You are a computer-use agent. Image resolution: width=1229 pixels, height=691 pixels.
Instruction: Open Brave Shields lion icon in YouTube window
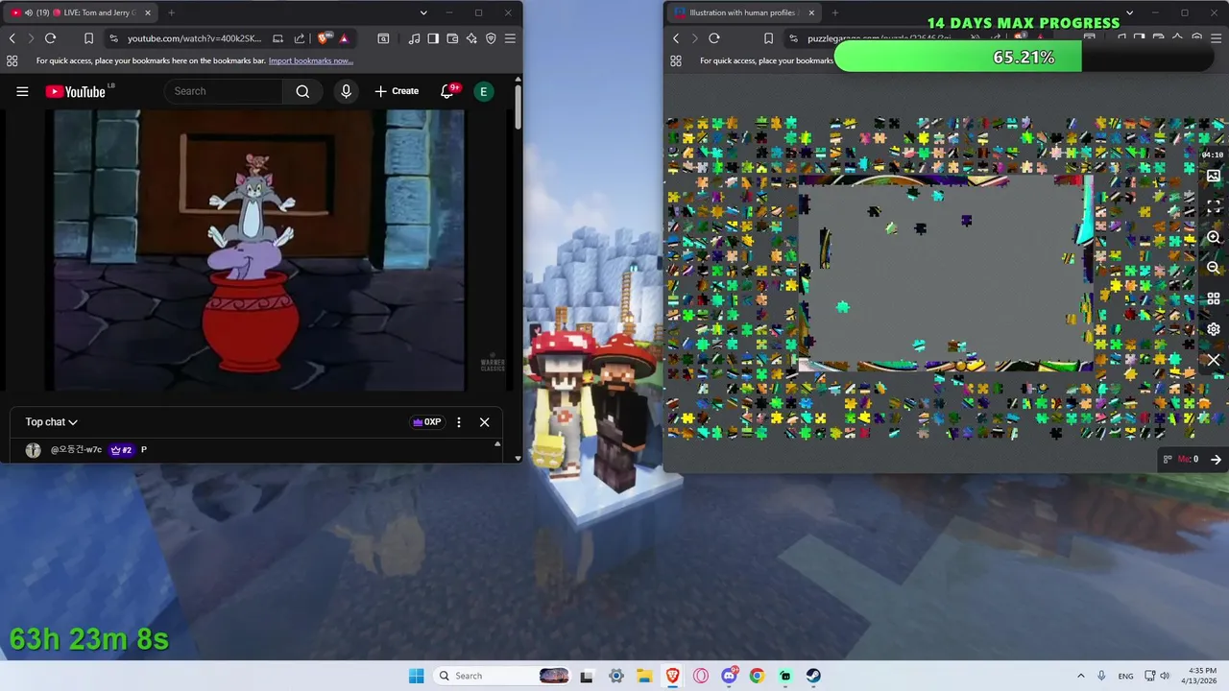[324, 38]
